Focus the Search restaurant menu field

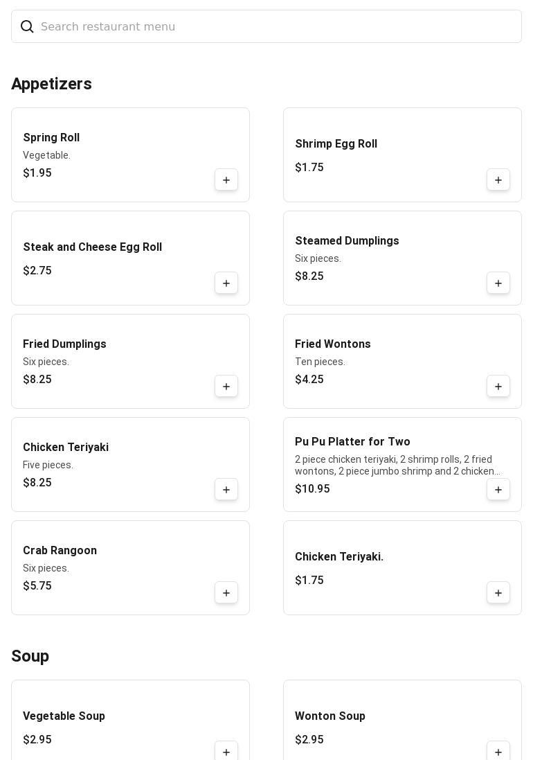(x=277, y=26)
